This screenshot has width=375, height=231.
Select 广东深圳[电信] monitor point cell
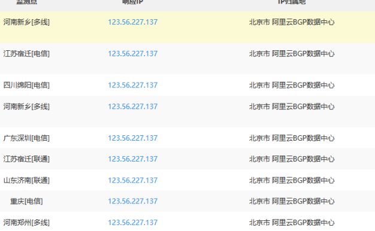pyautogui.click(x=26, y=138)
